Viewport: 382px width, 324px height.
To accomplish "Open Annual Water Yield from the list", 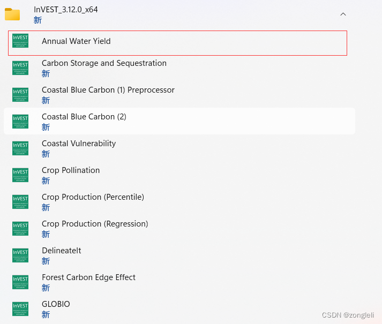I will point(76,41).
